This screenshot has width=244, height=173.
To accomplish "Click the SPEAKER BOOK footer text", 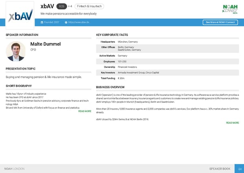I will 220,169.
